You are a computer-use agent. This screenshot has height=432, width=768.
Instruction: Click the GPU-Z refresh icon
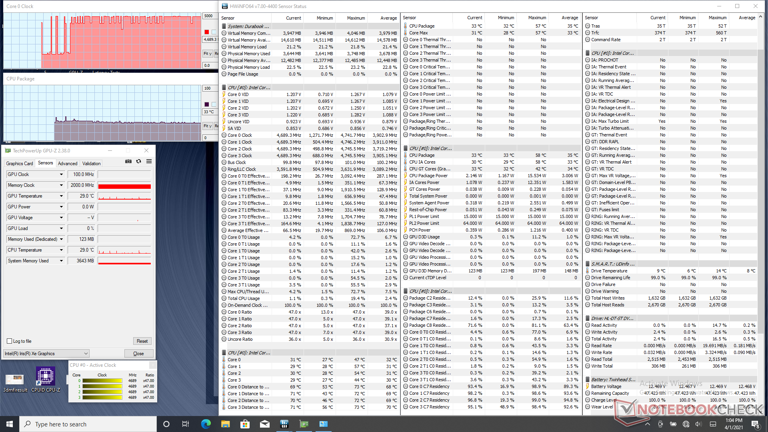[x=138, y=161]
